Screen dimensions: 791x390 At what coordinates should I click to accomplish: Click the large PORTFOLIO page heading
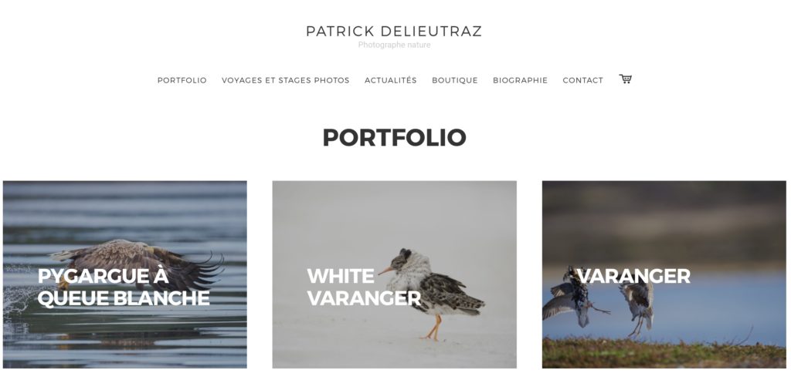pos(394,137)
